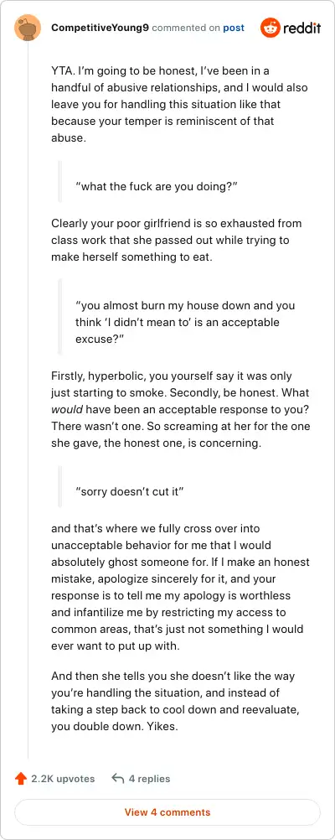Click the commenter's orange avatar icon
335x840 pixels.
[x=28, y=28]
